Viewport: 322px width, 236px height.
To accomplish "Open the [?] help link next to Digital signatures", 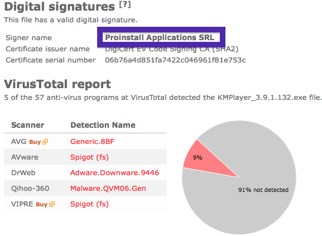I will click(x=125, y=4).
